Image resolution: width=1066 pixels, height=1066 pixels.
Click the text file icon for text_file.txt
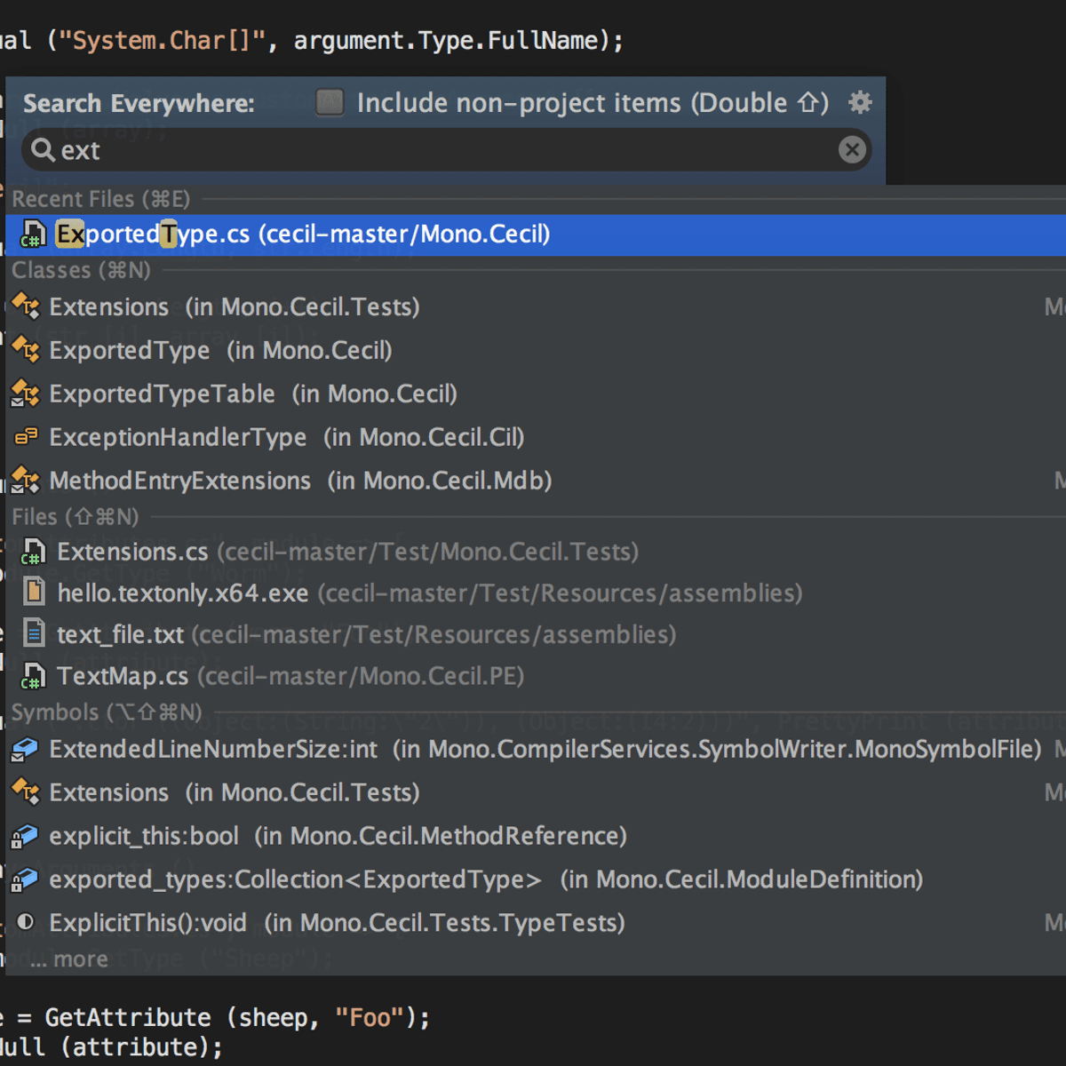(33, 634)
